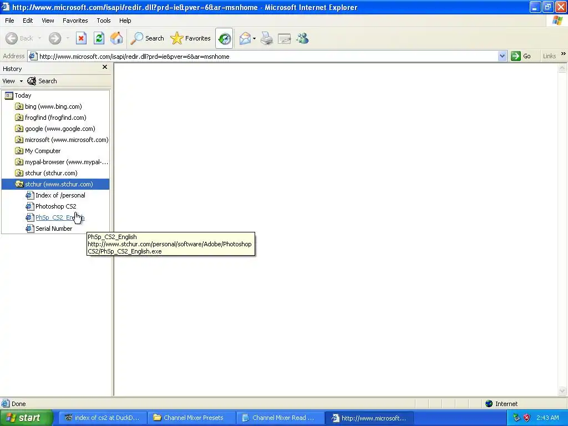Click the green Go button
This screenshot has width=568, height=426.
click(521, 56)
